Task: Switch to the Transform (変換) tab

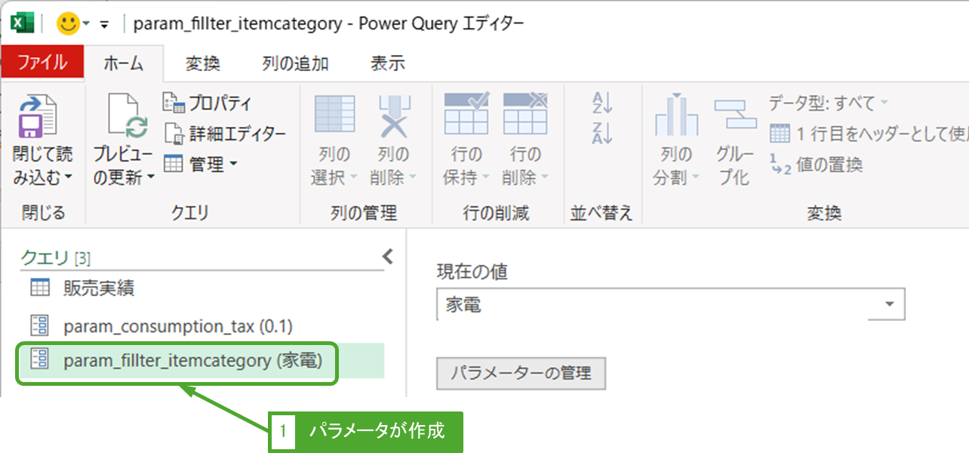Action: click(202, 63)
